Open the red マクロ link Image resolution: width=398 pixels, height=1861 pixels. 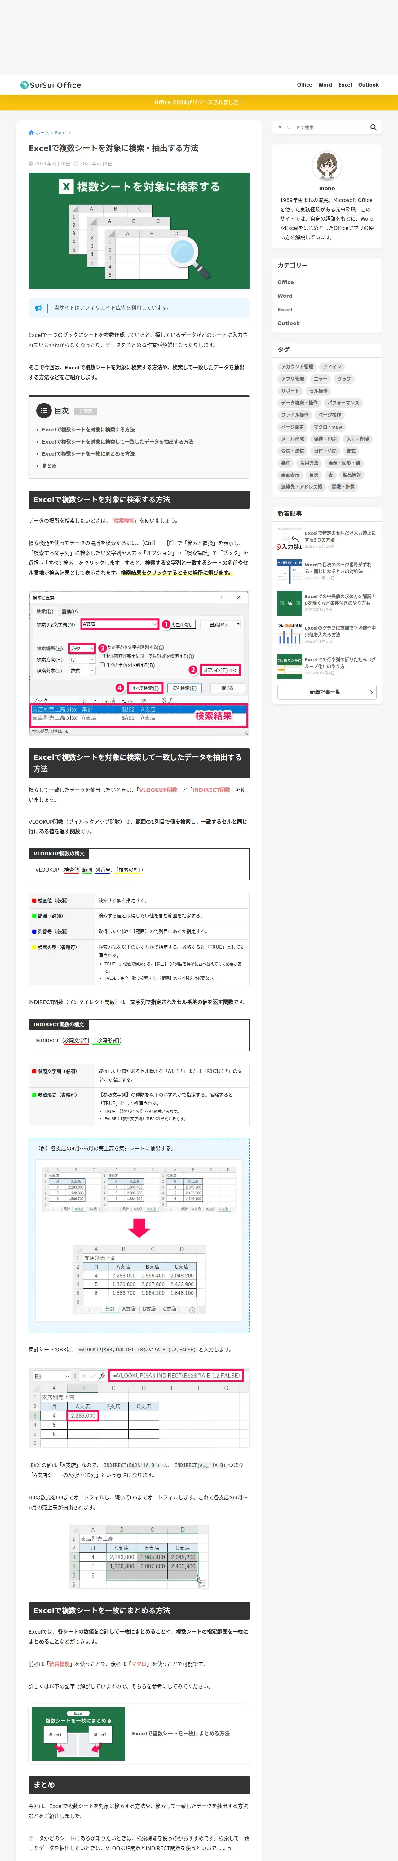coord(139,1664)
